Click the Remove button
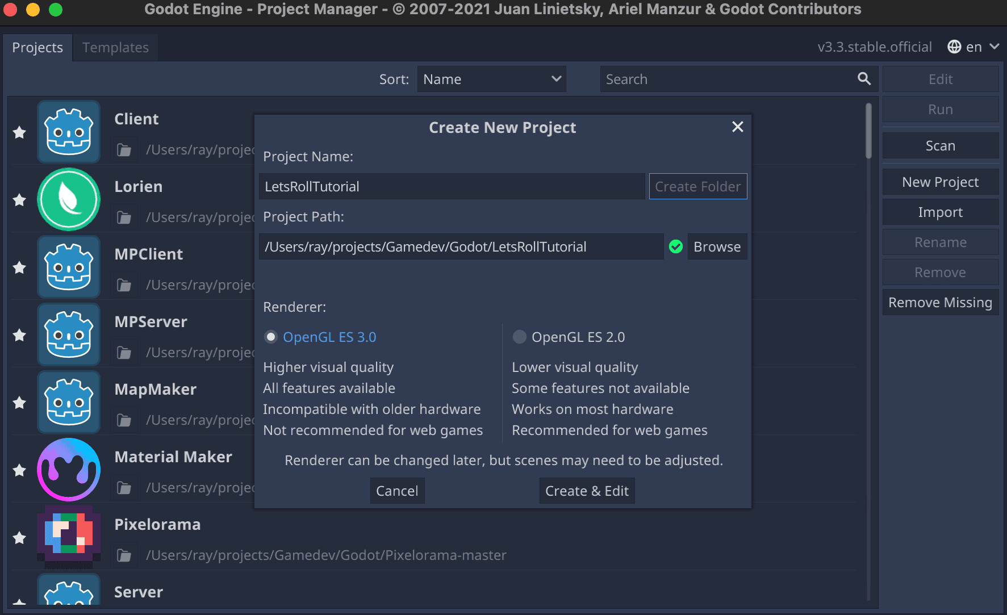Image resolution: width=1007 pixels, height=615 pixels. (x=941, y=273)
